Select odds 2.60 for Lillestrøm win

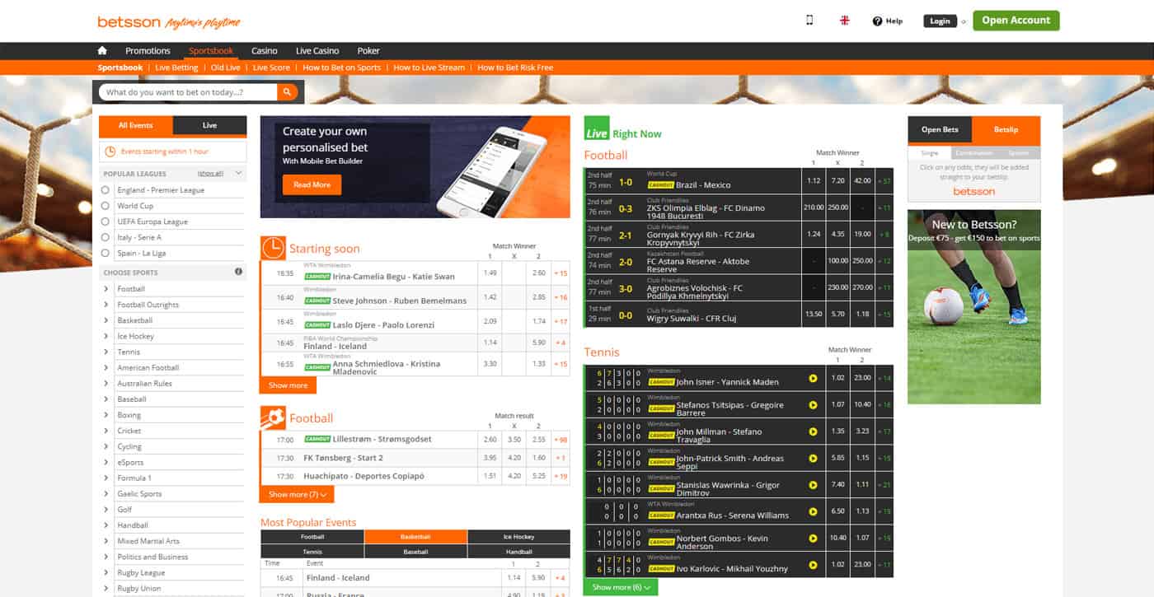(490, 440)
